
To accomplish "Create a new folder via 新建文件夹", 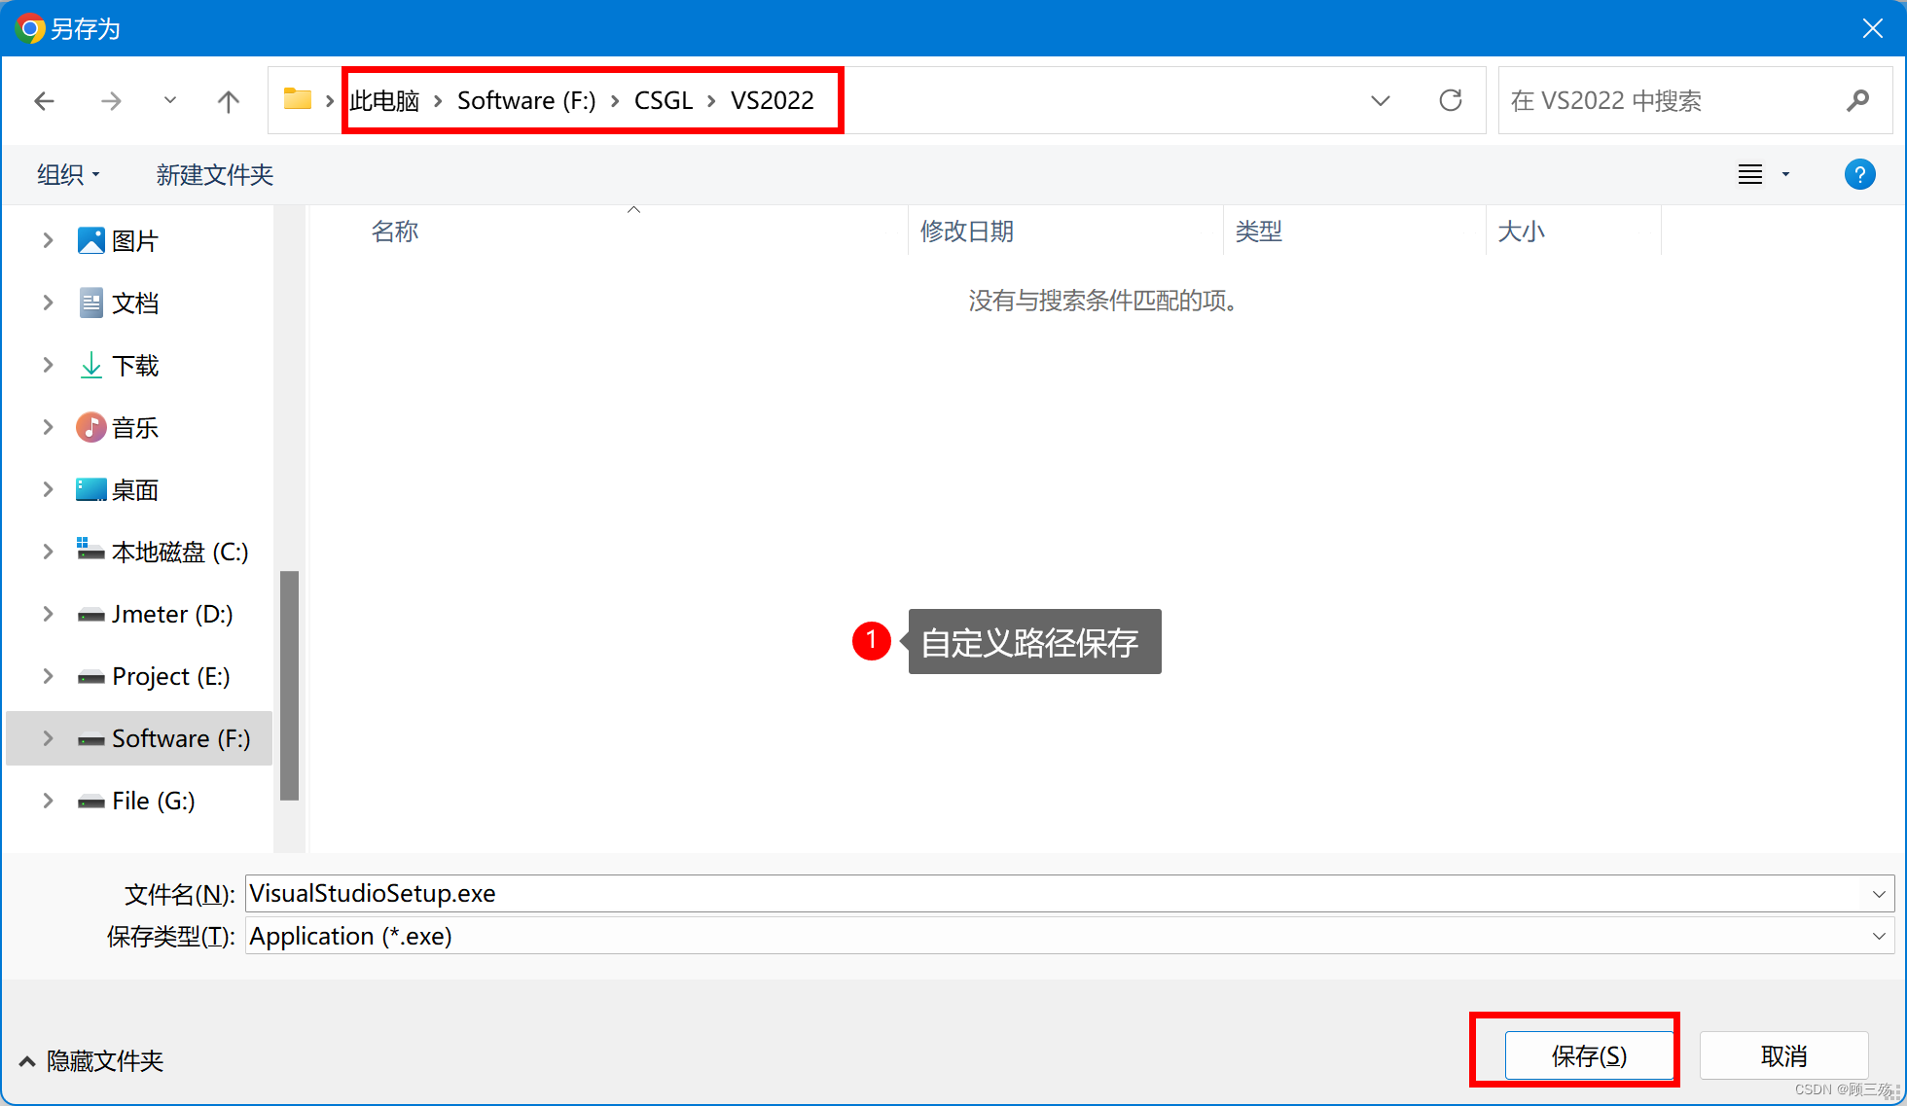I will click(214, 174).
